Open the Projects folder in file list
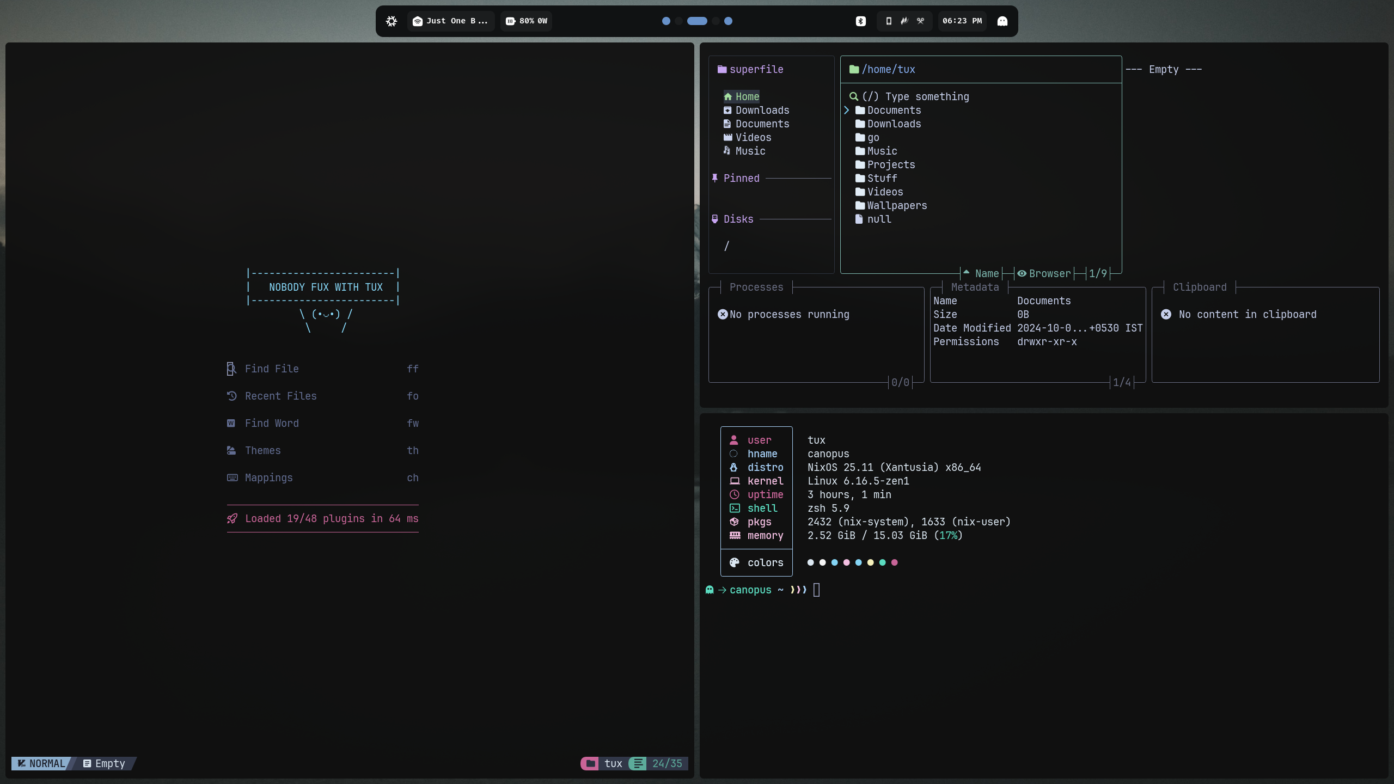The width and height of the screenshot is (1394, 784). coord(891,165)
